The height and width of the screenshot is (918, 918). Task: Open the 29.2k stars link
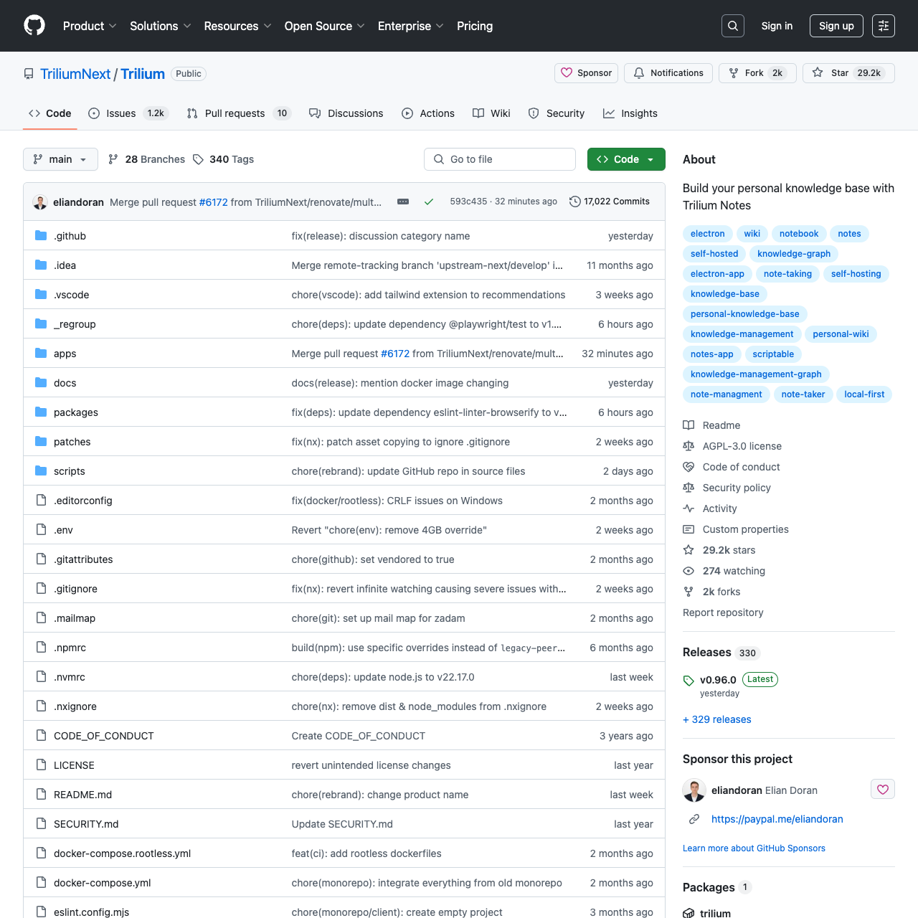pyautogui.click(x=719, y=550)
